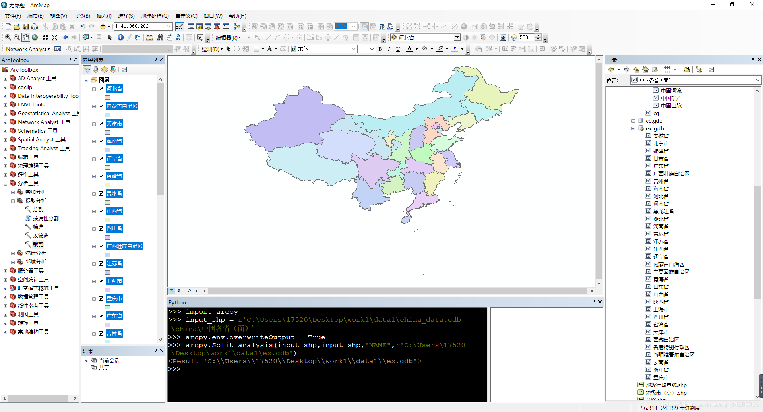Hide the 台湾省 layer
Viewport: 763px width, 412px height.
coord(101,176)
